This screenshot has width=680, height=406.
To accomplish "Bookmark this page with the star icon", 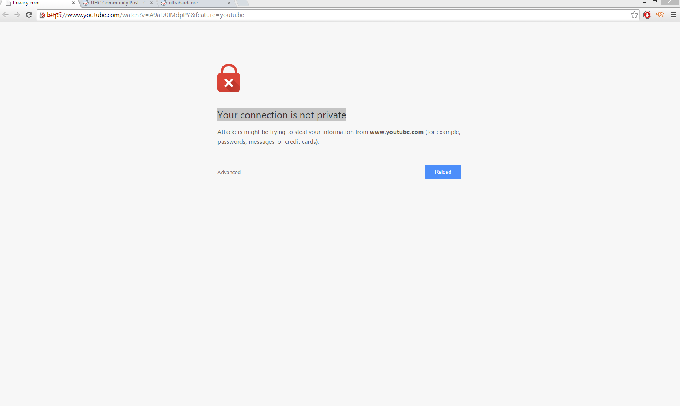I will click(635, 15).
